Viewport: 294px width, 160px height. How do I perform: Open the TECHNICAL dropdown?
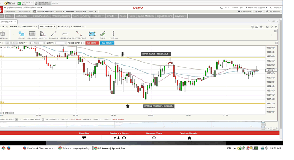coord(30,27)
